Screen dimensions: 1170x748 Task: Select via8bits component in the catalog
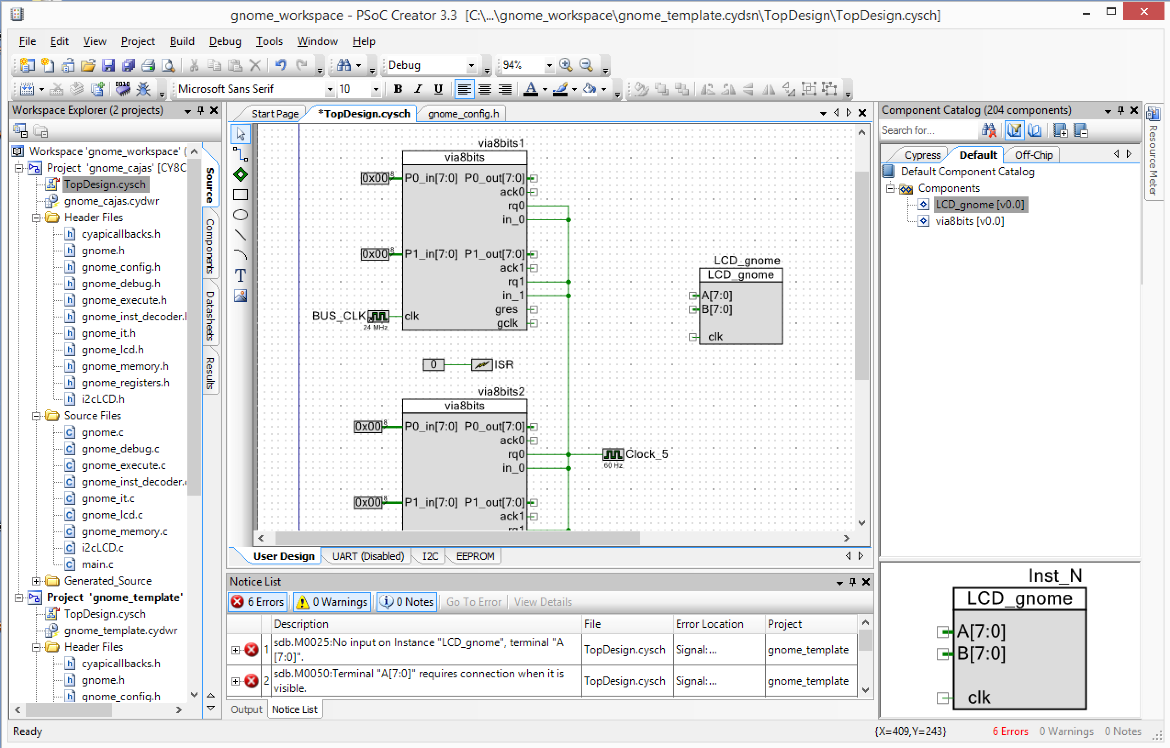click(x=969, y=221)
